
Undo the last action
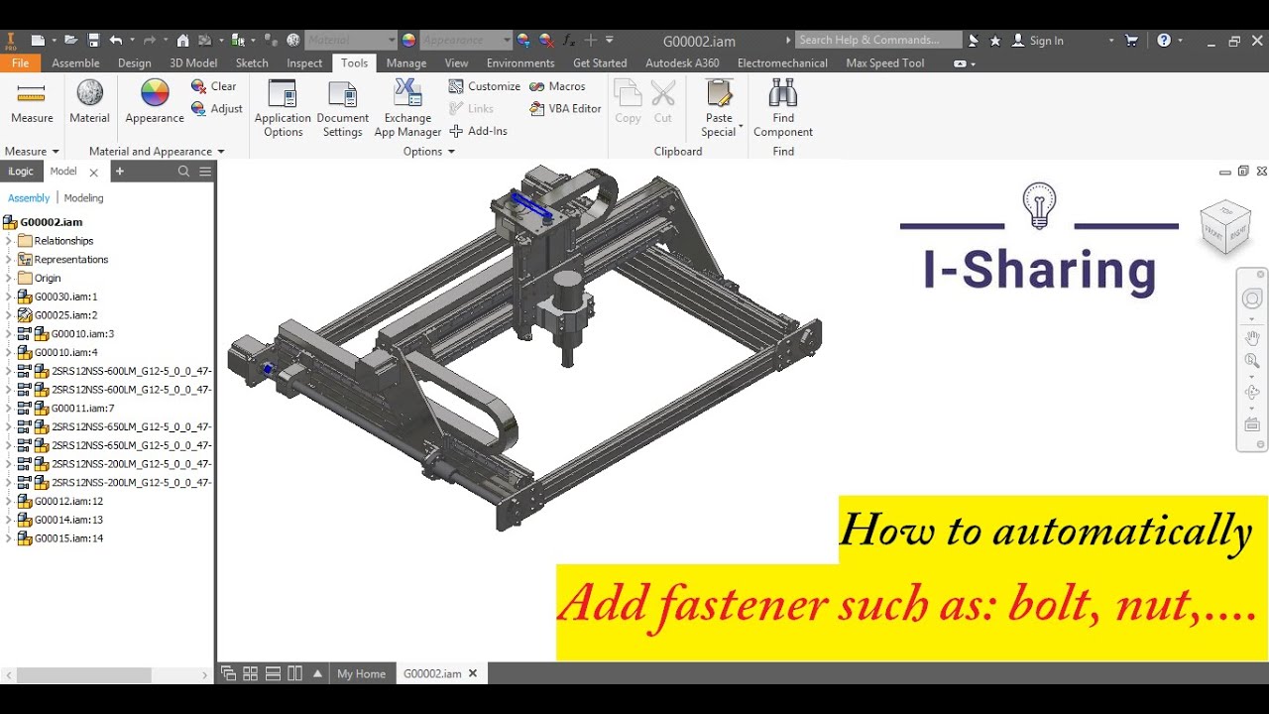[116, 41]
